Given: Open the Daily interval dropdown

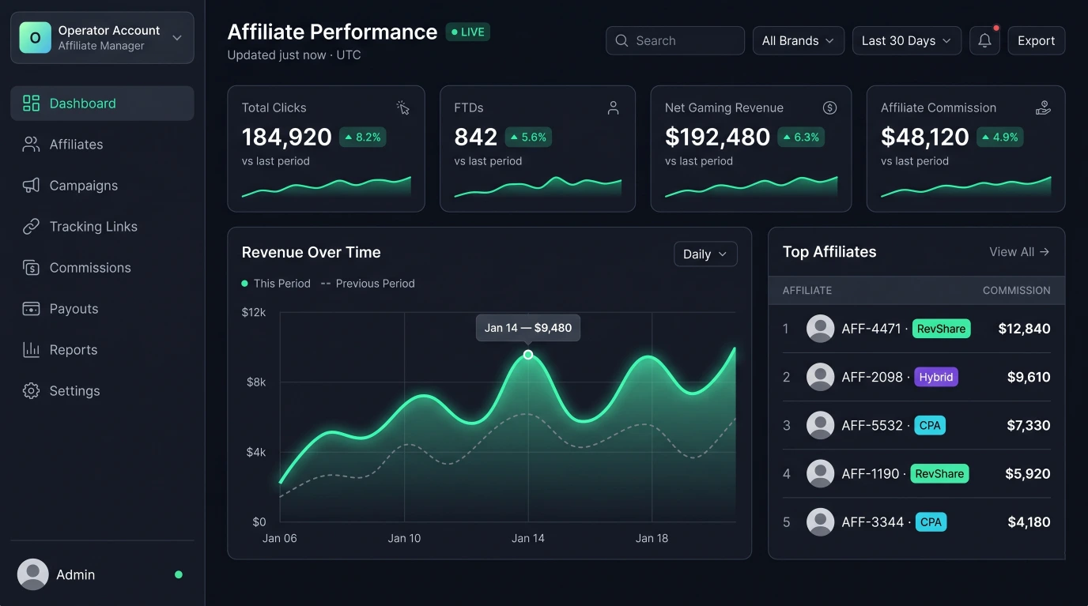Looking at the screenshot, I should [705, 254].
